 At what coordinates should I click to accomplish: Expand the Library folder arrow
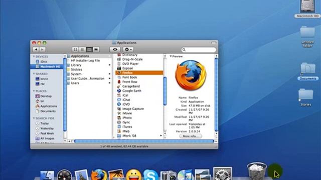(110, 65)
